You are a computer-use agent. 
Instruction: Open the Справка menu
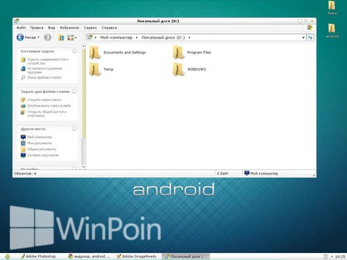coord(109,28)
